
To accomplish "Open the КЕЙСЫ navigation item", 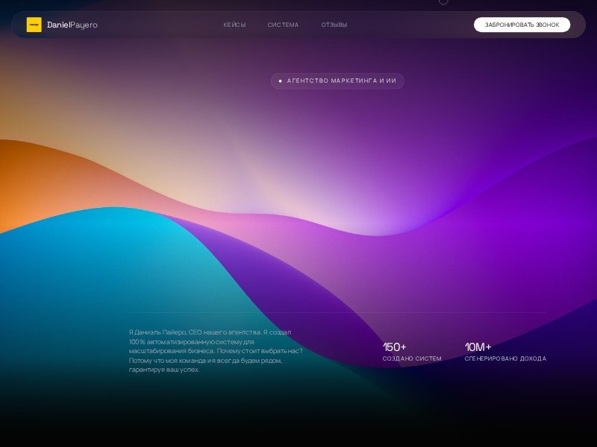I will tap(234, 25).
